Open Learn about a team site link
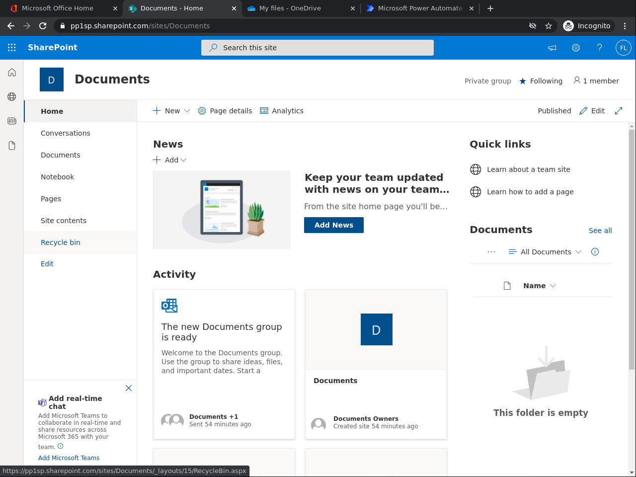Image resolution: width=636 pixels, height=477 pixels. [x=529, y=169]
